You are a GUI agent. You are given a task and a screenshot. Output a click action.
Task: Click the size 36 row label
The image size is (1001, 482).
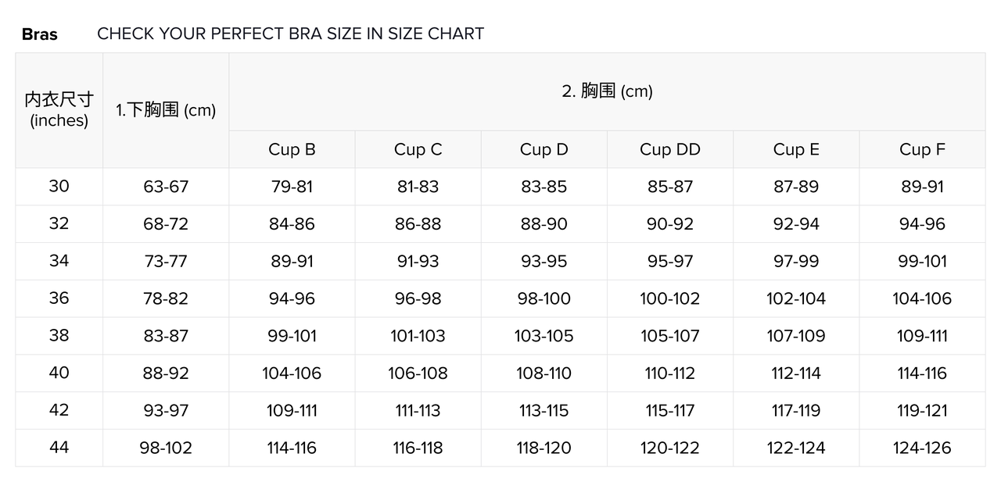[x=59, y=298]
